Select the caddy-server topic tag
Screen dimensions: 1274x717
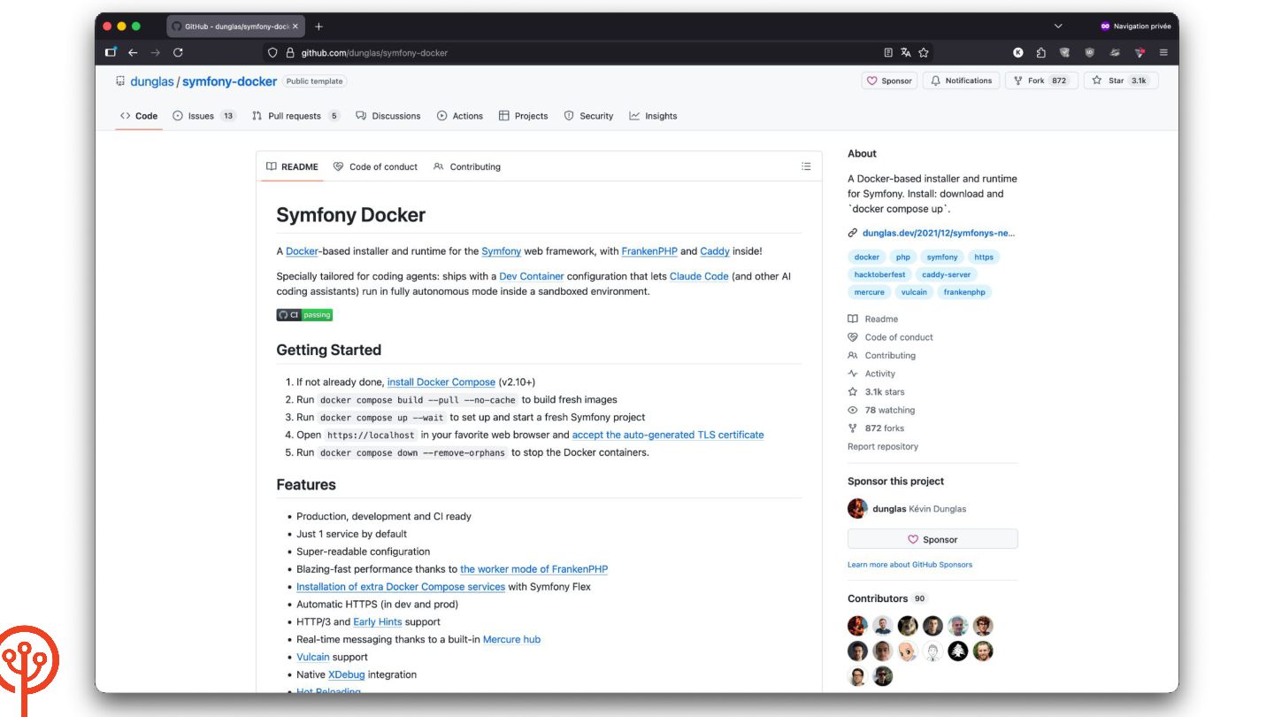point(947,274)
